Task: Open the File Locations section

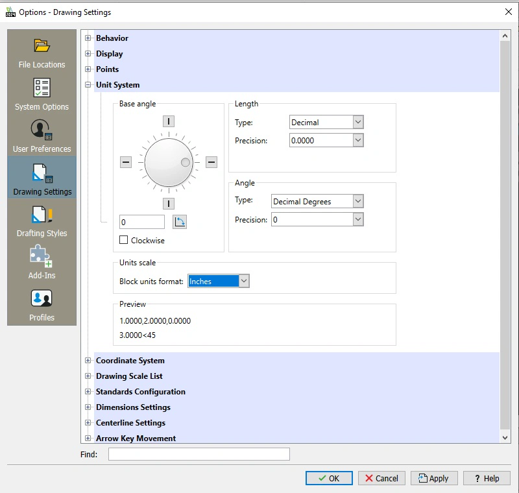Action: (x=42, y=54)
